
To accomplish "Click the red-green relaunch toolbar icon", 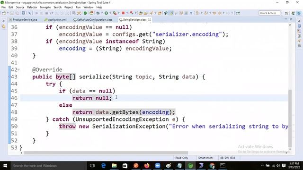I will (x=91, y=13).
